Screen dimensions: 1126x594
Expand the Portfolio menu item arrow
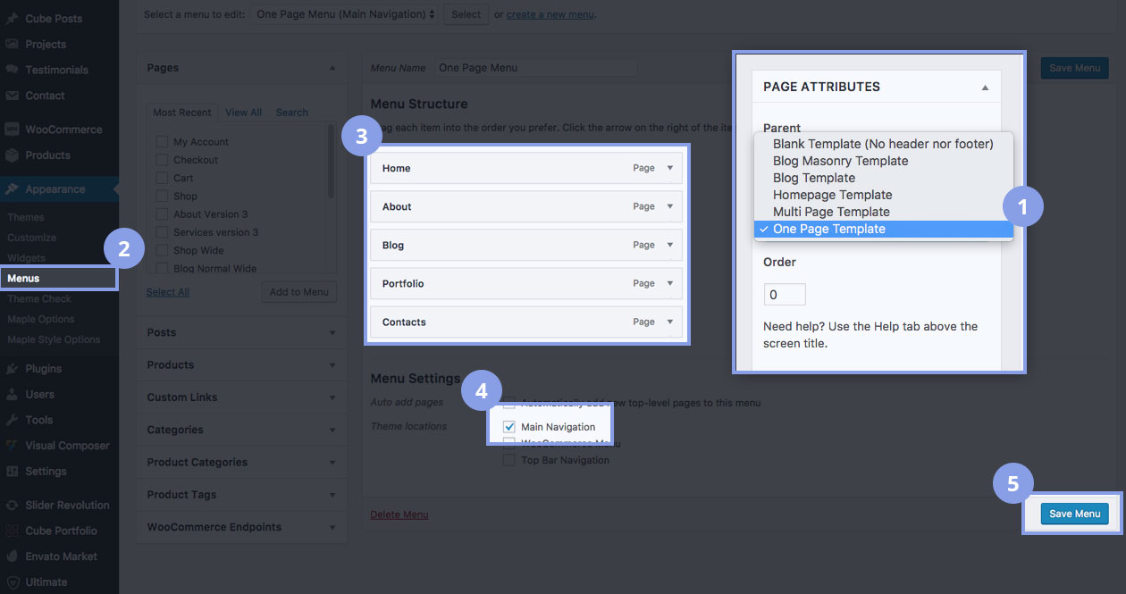click(x=670, y=283)
